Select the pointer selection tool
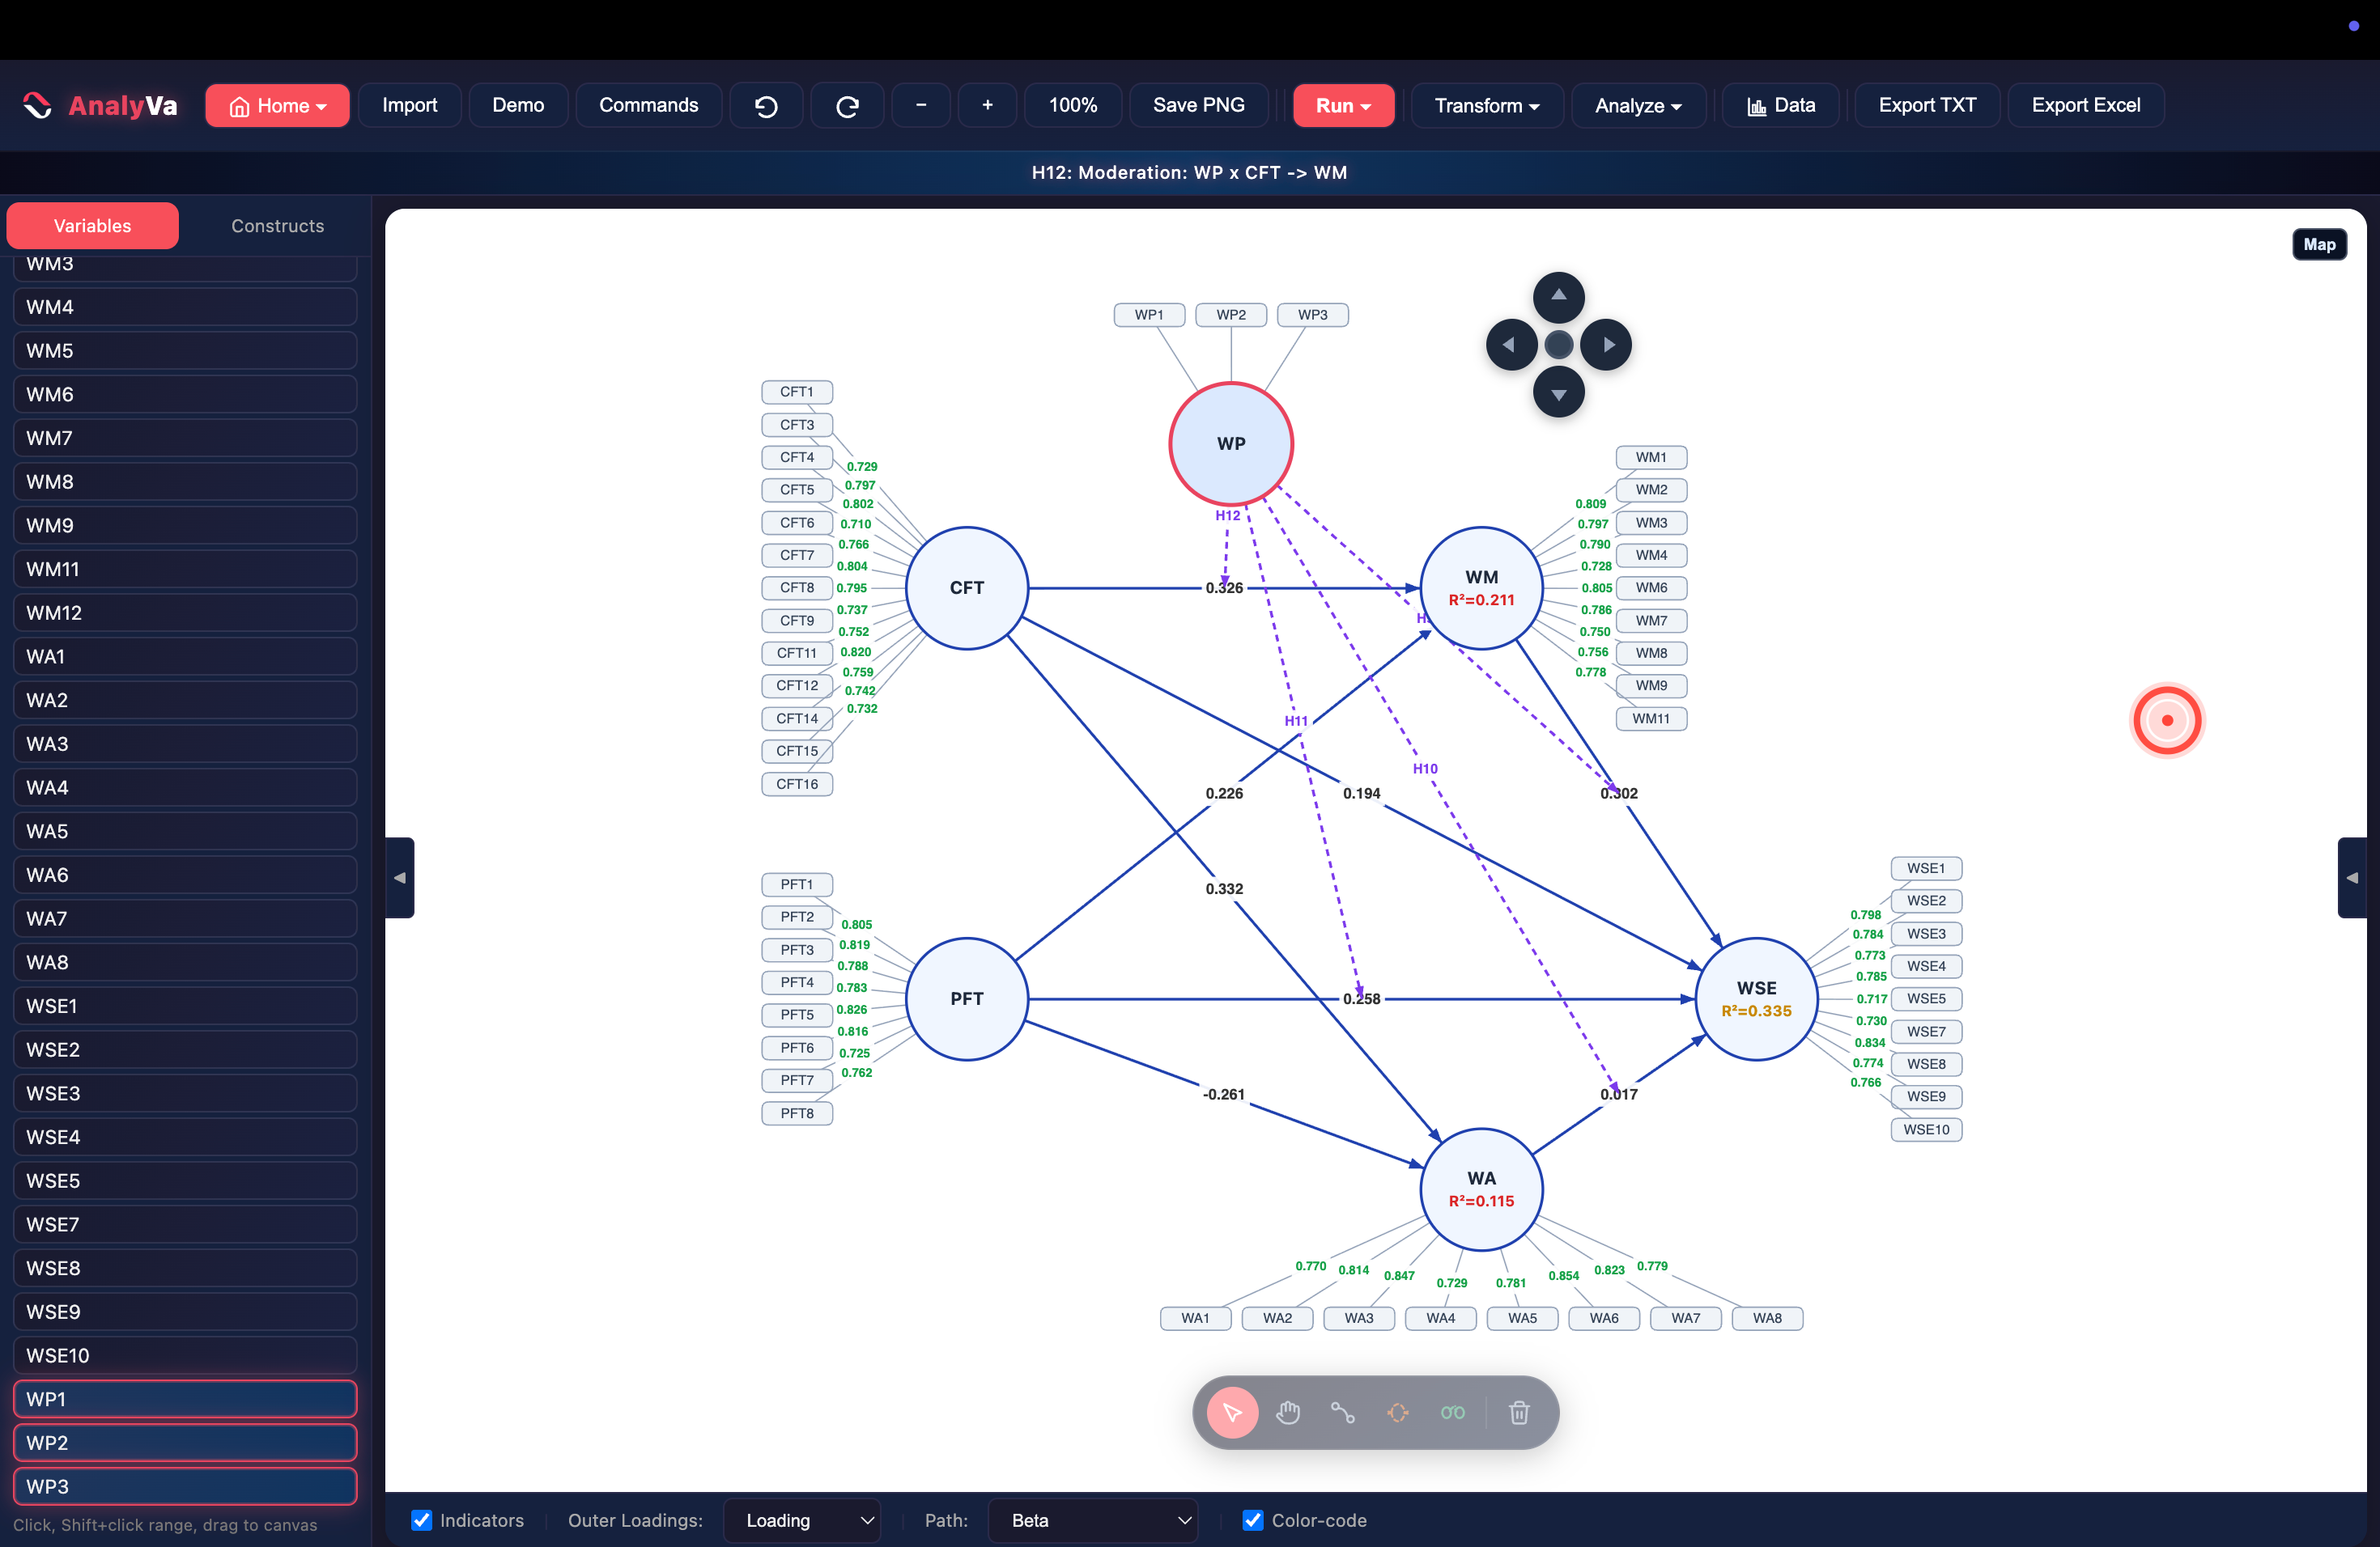Viewport: 2380px width, 1547px height. point(1232,1412)
